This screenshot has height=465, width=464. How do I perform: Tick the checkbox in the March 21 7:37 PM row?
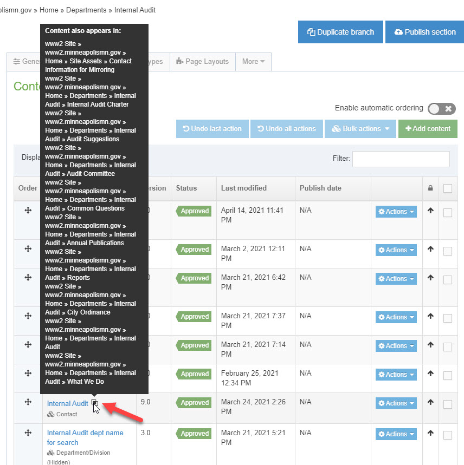(448, 318)
